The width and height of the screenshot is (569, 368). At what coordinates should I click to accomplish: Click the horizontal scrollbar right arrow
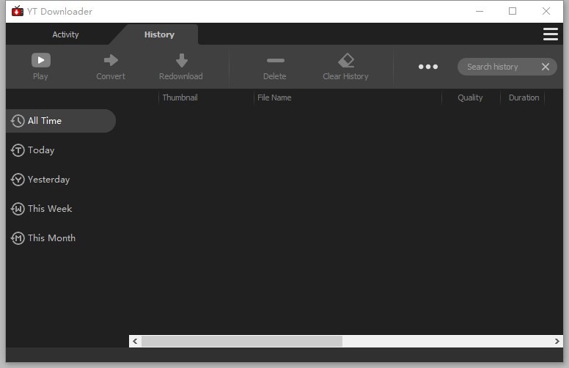pos(557,342)
